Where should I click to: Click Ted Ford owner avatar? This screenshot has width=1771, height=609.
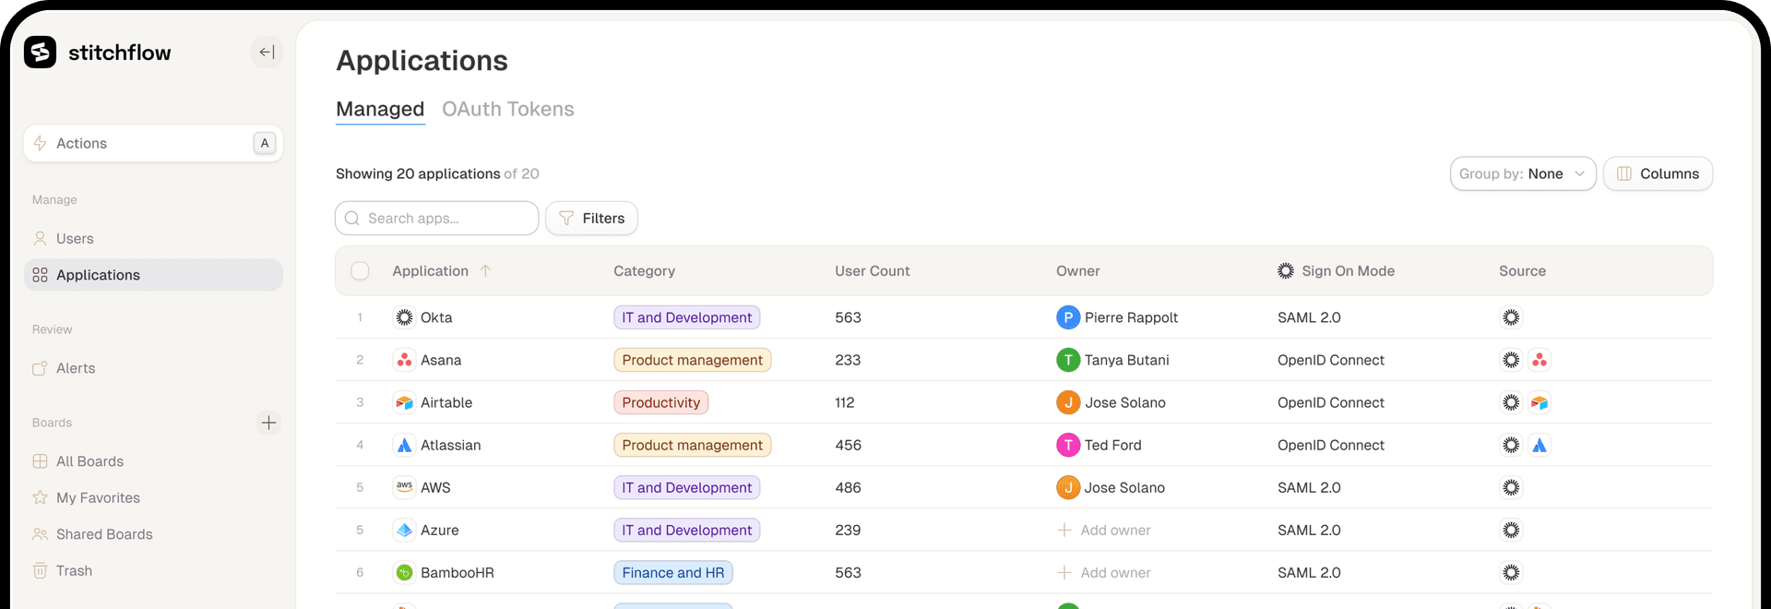tap(1067, 445)
